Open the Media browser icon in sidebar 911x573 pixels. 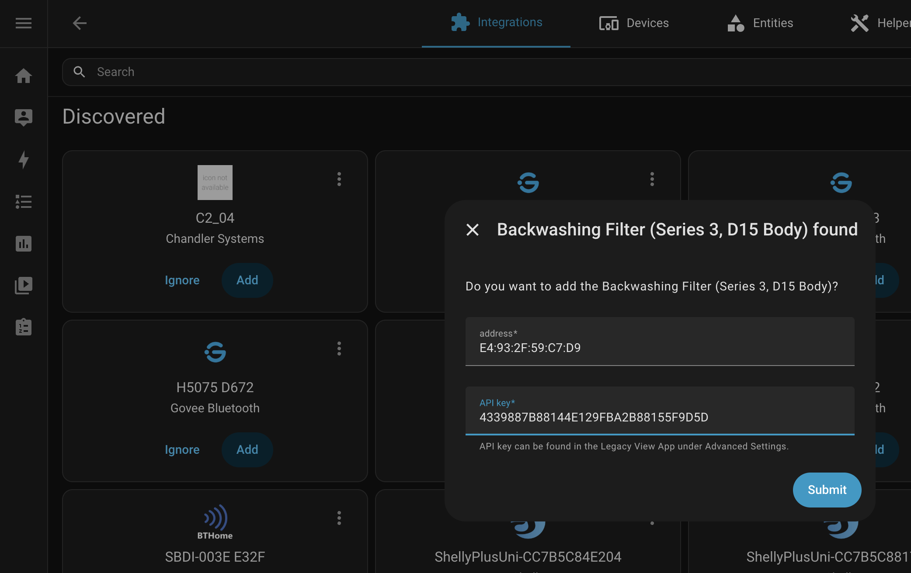[24, 286]
